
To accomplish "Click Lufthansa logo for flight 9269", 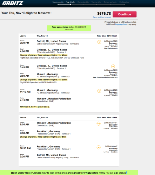I will pyautogui.click(x=113, y=66).
